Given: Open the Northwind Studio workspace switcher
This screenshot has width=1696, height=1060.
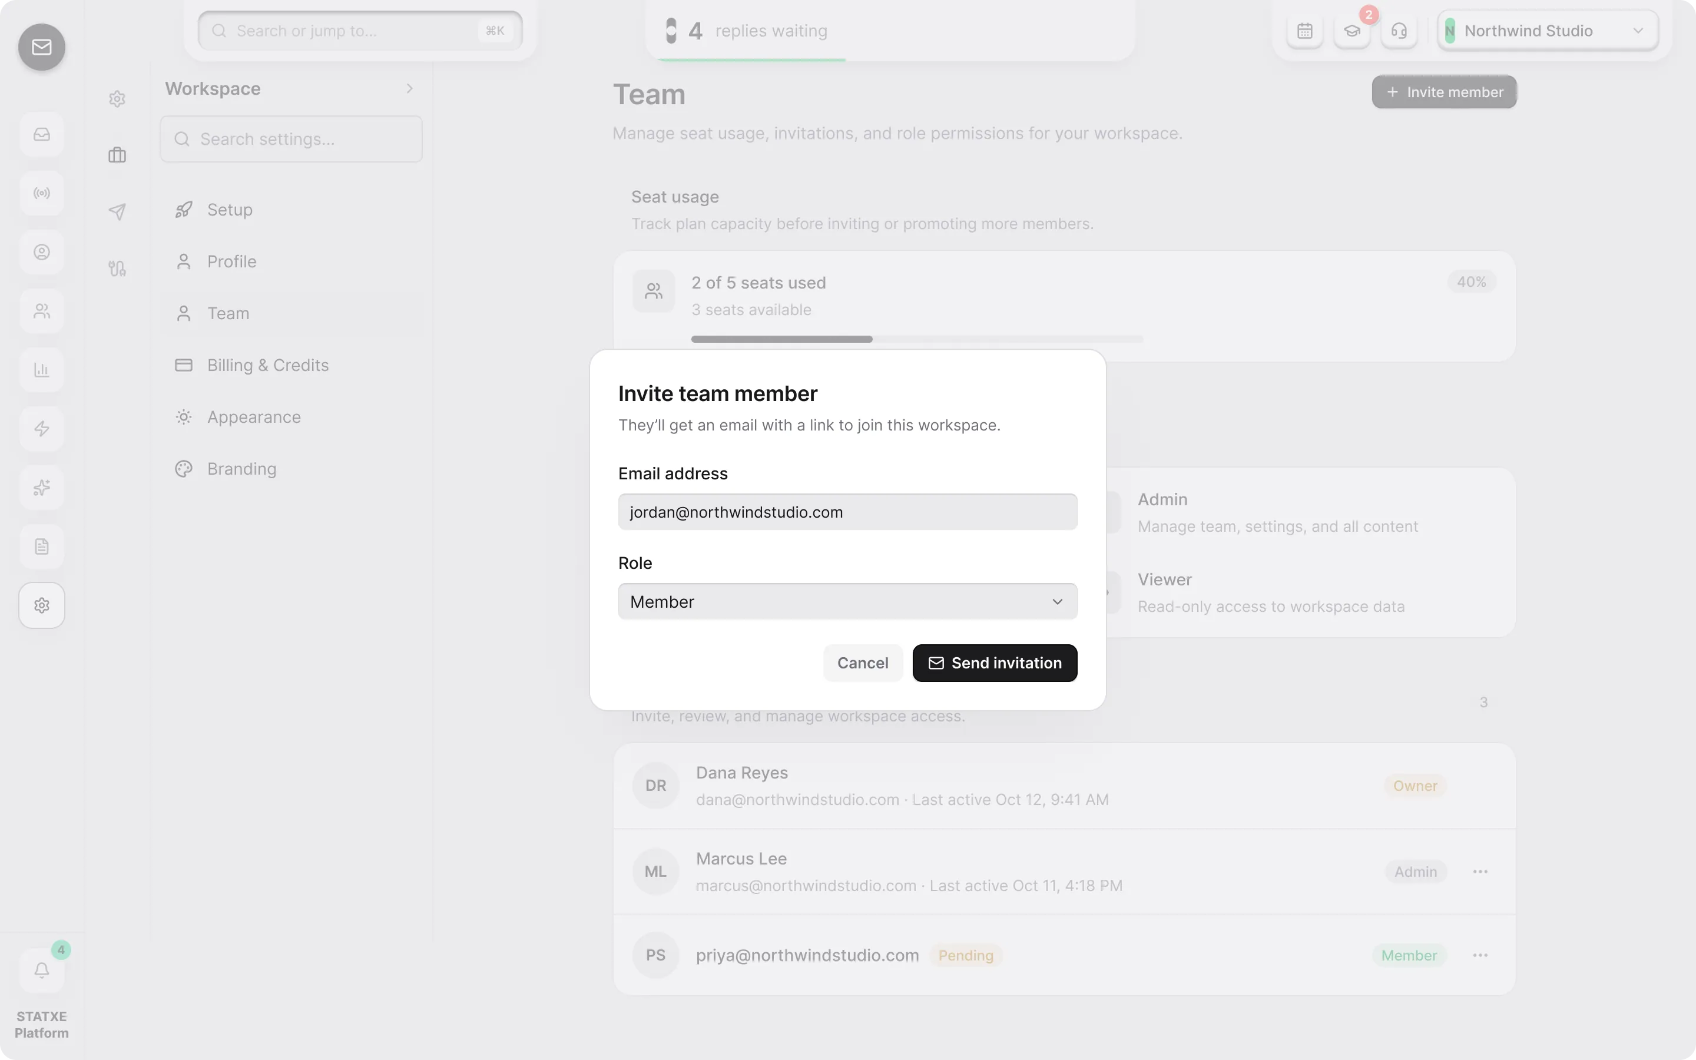Looking at the screenshot, I should pos(1548,31).
